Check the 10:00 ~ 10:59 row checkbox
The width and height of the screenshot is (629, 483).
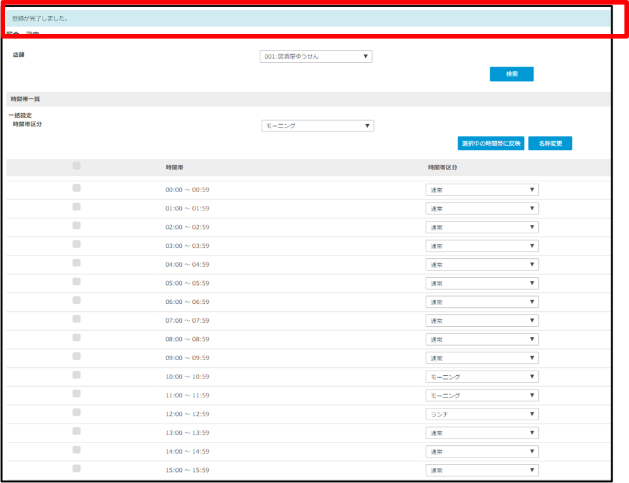(76, 375)
